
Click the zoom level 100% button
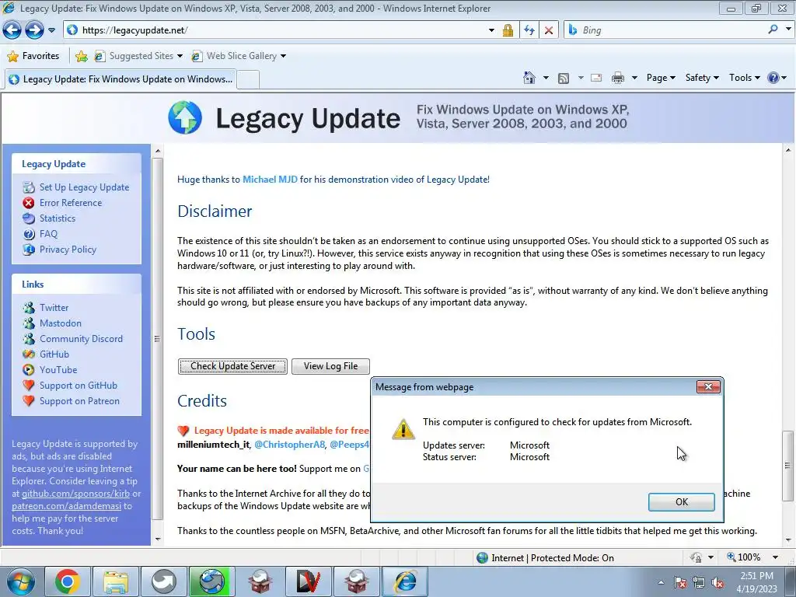click(744, 557)
